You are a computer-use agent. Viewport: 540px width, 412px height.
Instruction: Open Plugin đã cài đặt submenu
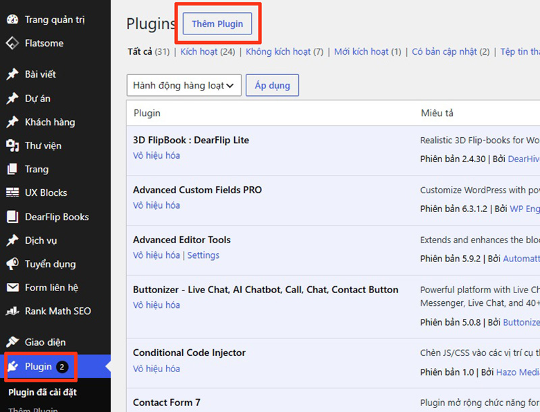43,392
